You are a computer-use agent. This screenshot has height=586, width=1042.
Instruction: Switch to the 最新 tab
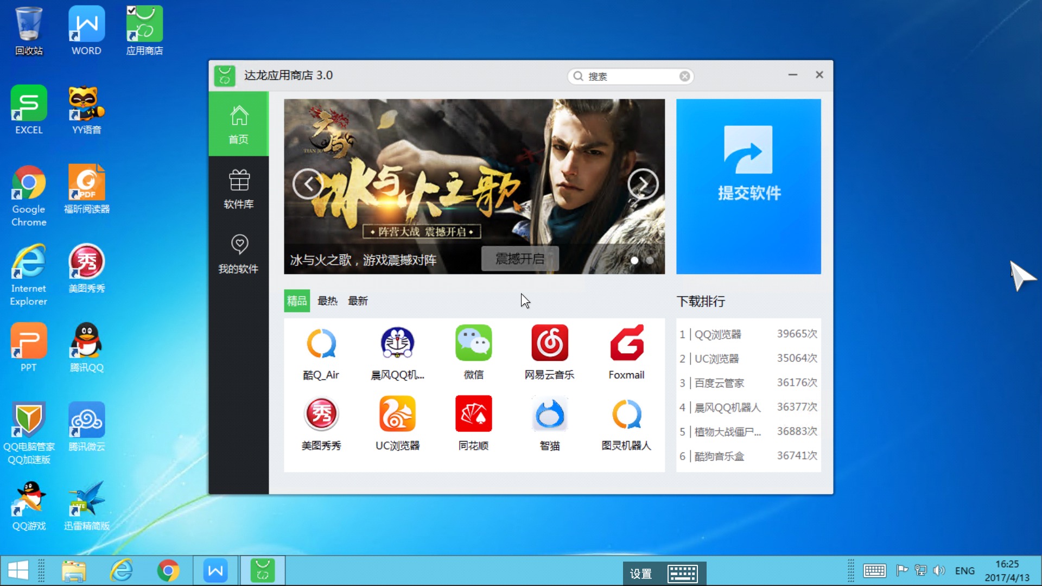358,301
